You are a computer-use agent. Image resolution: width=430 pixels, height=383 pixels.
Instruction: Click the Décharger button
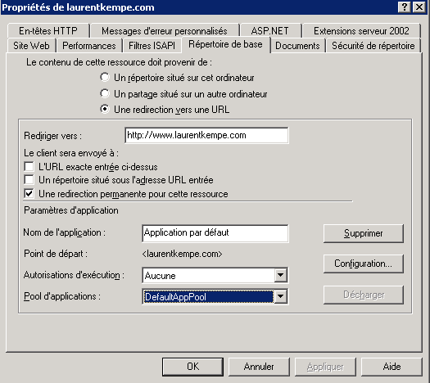364,295
